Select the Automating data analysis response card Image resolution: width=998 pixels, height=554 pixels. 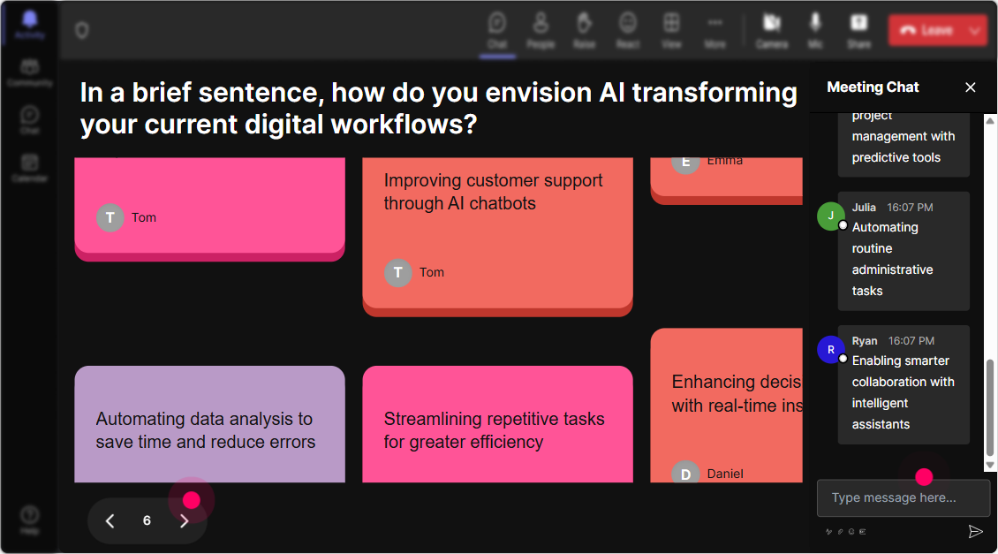pos(209,424)
